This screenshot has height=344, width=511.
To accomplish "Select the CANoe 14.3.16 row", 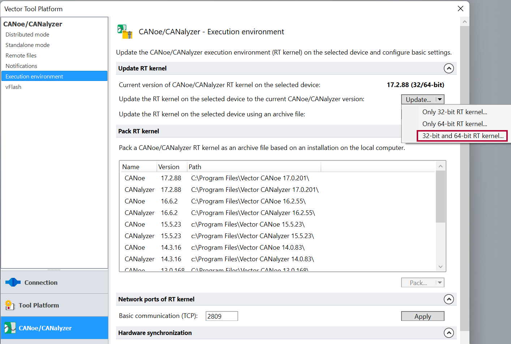I will coord(278,248).
